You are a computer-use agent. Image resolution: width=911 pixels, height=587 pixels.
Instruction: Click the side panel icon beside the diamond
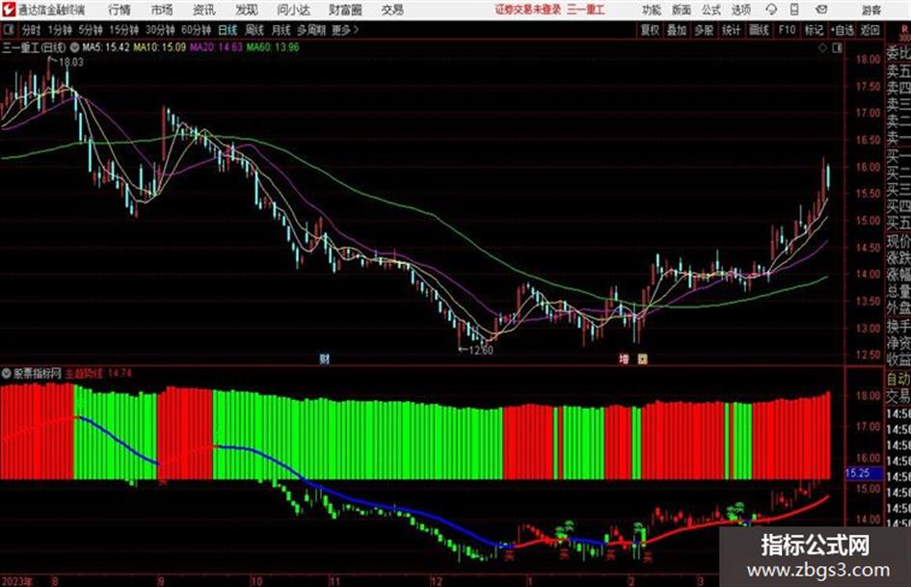[837, 48]
